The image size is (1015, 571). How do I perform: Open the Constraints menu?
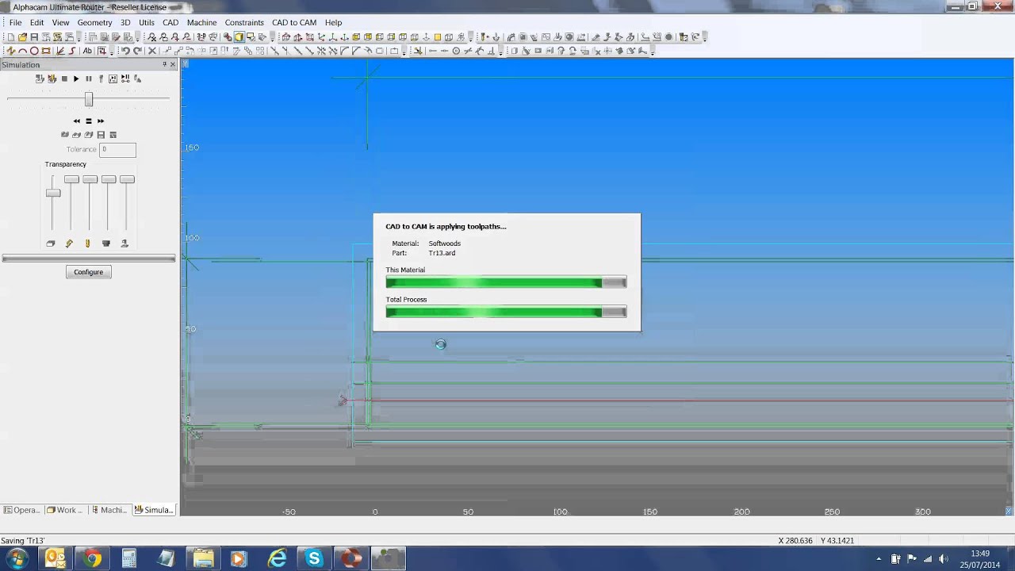click(244, 22)
